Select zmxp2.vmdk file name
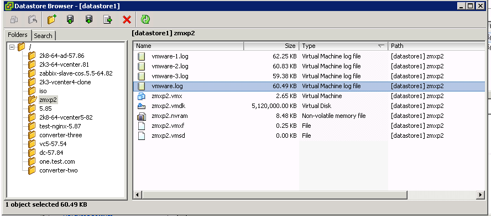 click(x=169, y=106)
